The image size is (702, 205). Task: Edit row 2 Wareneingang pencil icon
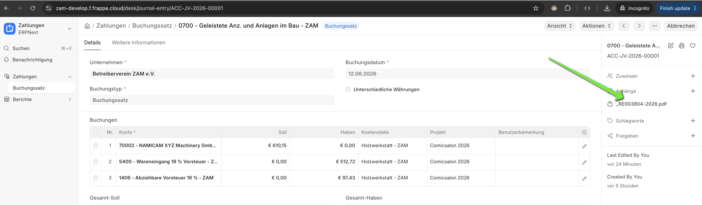click(584, 162)
